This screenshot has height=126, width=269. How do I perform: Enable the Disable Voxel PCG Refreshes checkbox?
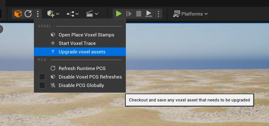coord(42,77)
